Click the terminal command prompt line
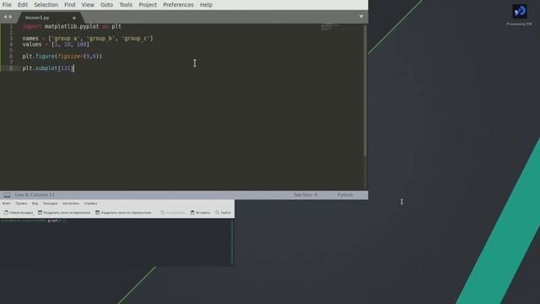 click(x=34, y=220)
